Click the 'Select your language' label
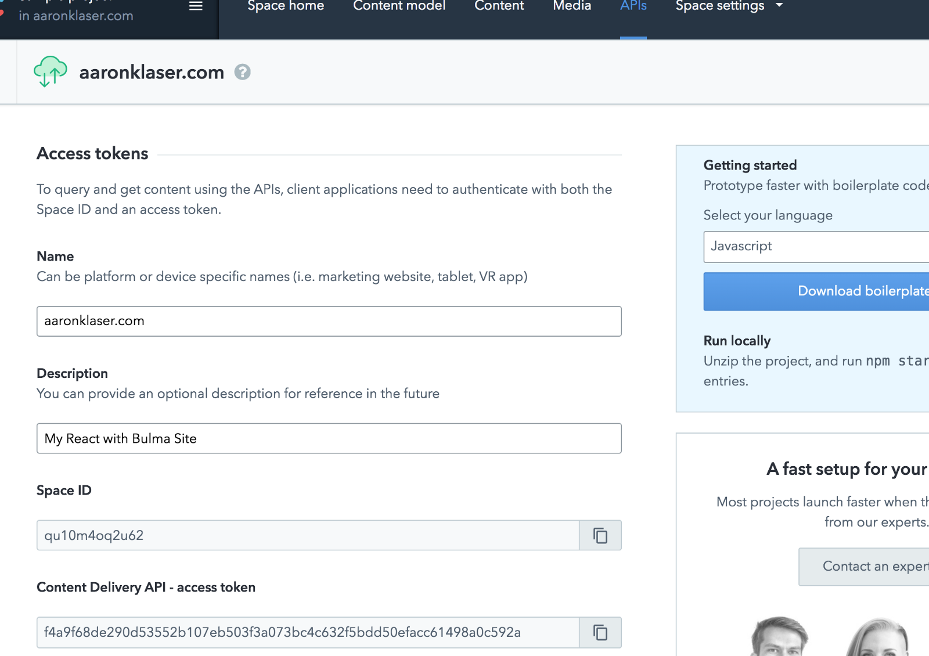The image size is (929, 656). (x=768, y=215)
